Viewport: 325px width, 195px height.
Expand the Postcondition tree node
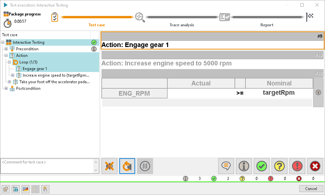coord(6,88)
